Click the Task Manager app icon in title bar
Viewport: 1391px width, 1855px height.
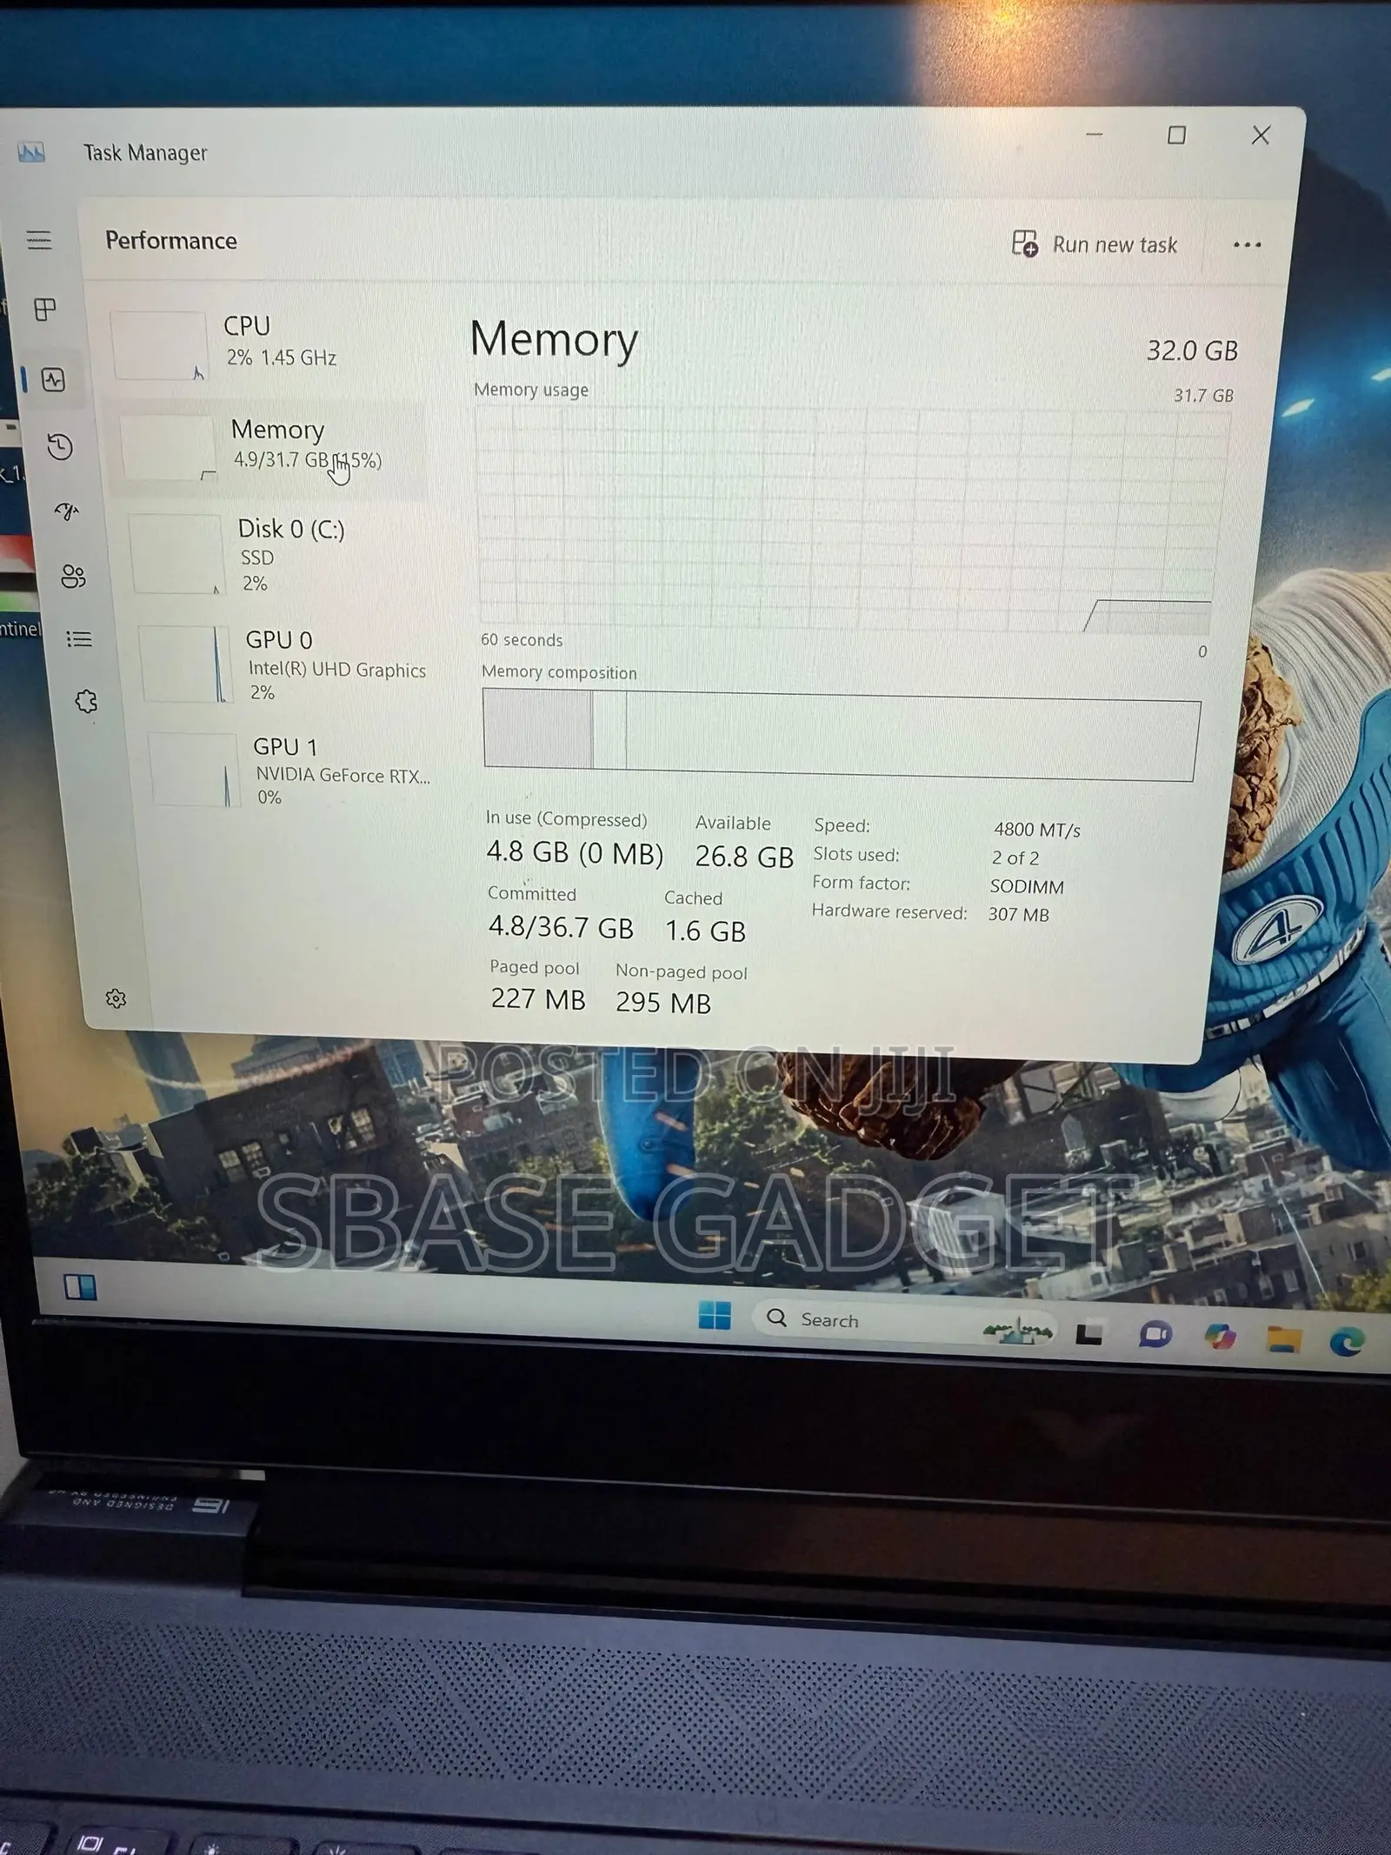point(31,153)
